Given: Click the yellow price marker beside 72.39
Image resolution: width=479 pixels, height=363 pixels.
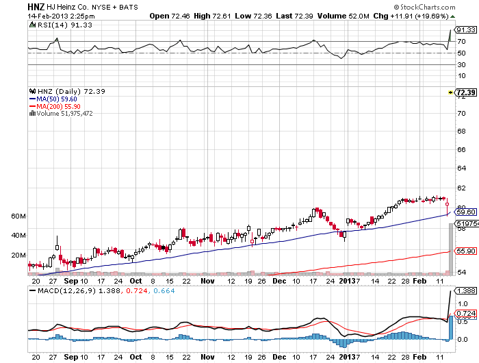Looking at the screenshot, I should [x=451, y=92].
